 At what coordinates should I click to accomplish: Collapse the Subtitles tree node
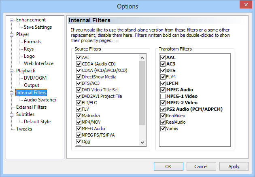coord(12,115)
